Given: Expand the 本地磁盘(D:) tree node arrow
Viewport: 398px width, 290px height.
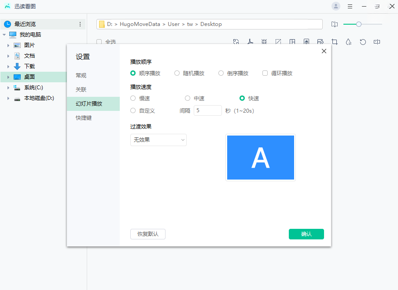Looking at the screenshot, I should tap(8, 99).
